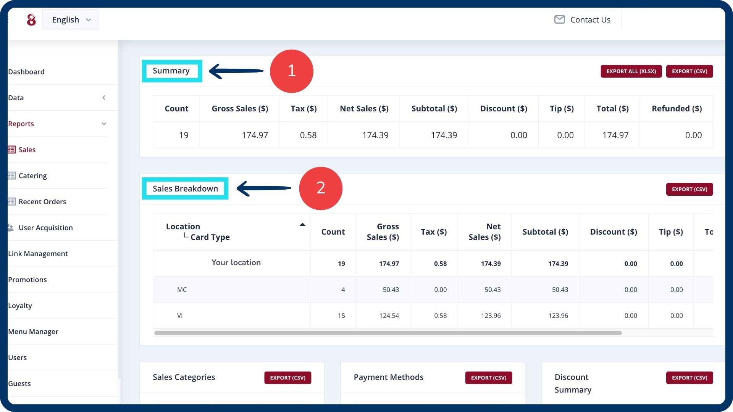
Task: Open the Promotions menu item
Action: click(27, 280)
